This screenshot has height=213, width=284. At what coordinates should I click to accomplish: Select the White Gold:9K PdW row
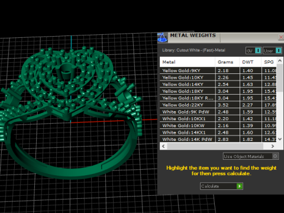pos(218,112)
